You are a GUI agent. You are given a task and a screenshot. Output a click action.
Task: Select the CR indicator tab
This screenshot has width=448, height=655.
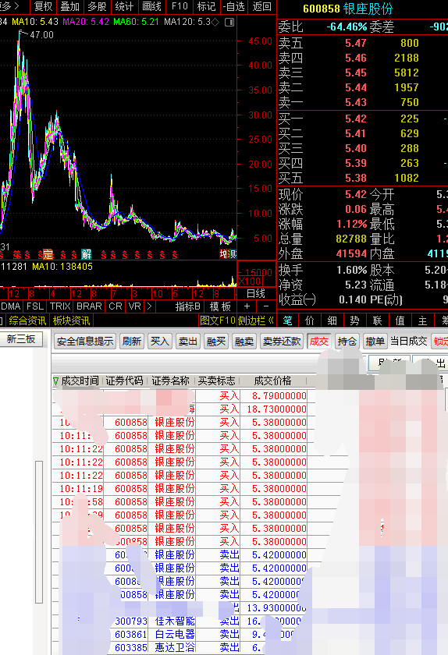pos(115,306)
